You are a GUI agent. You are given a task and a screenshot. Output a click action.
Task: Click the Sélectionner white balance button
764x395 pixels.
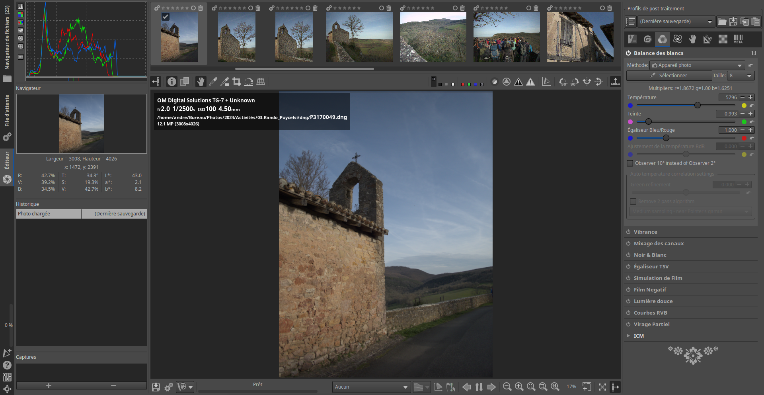point(668,76)
